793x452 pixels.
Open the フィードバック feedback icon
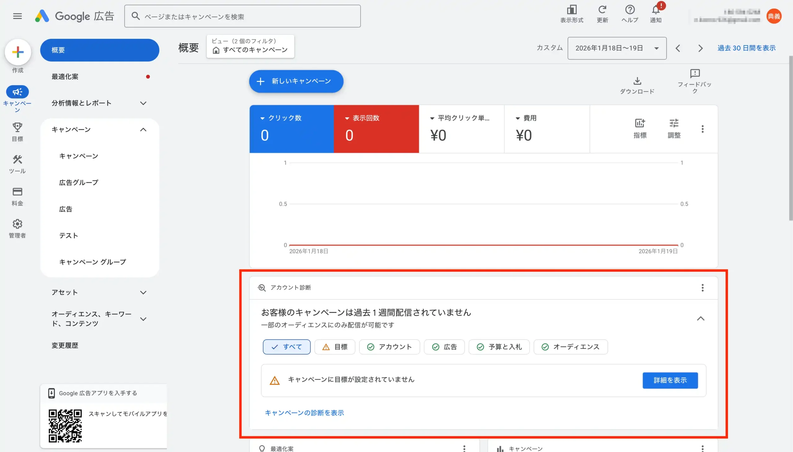point(695,74)
